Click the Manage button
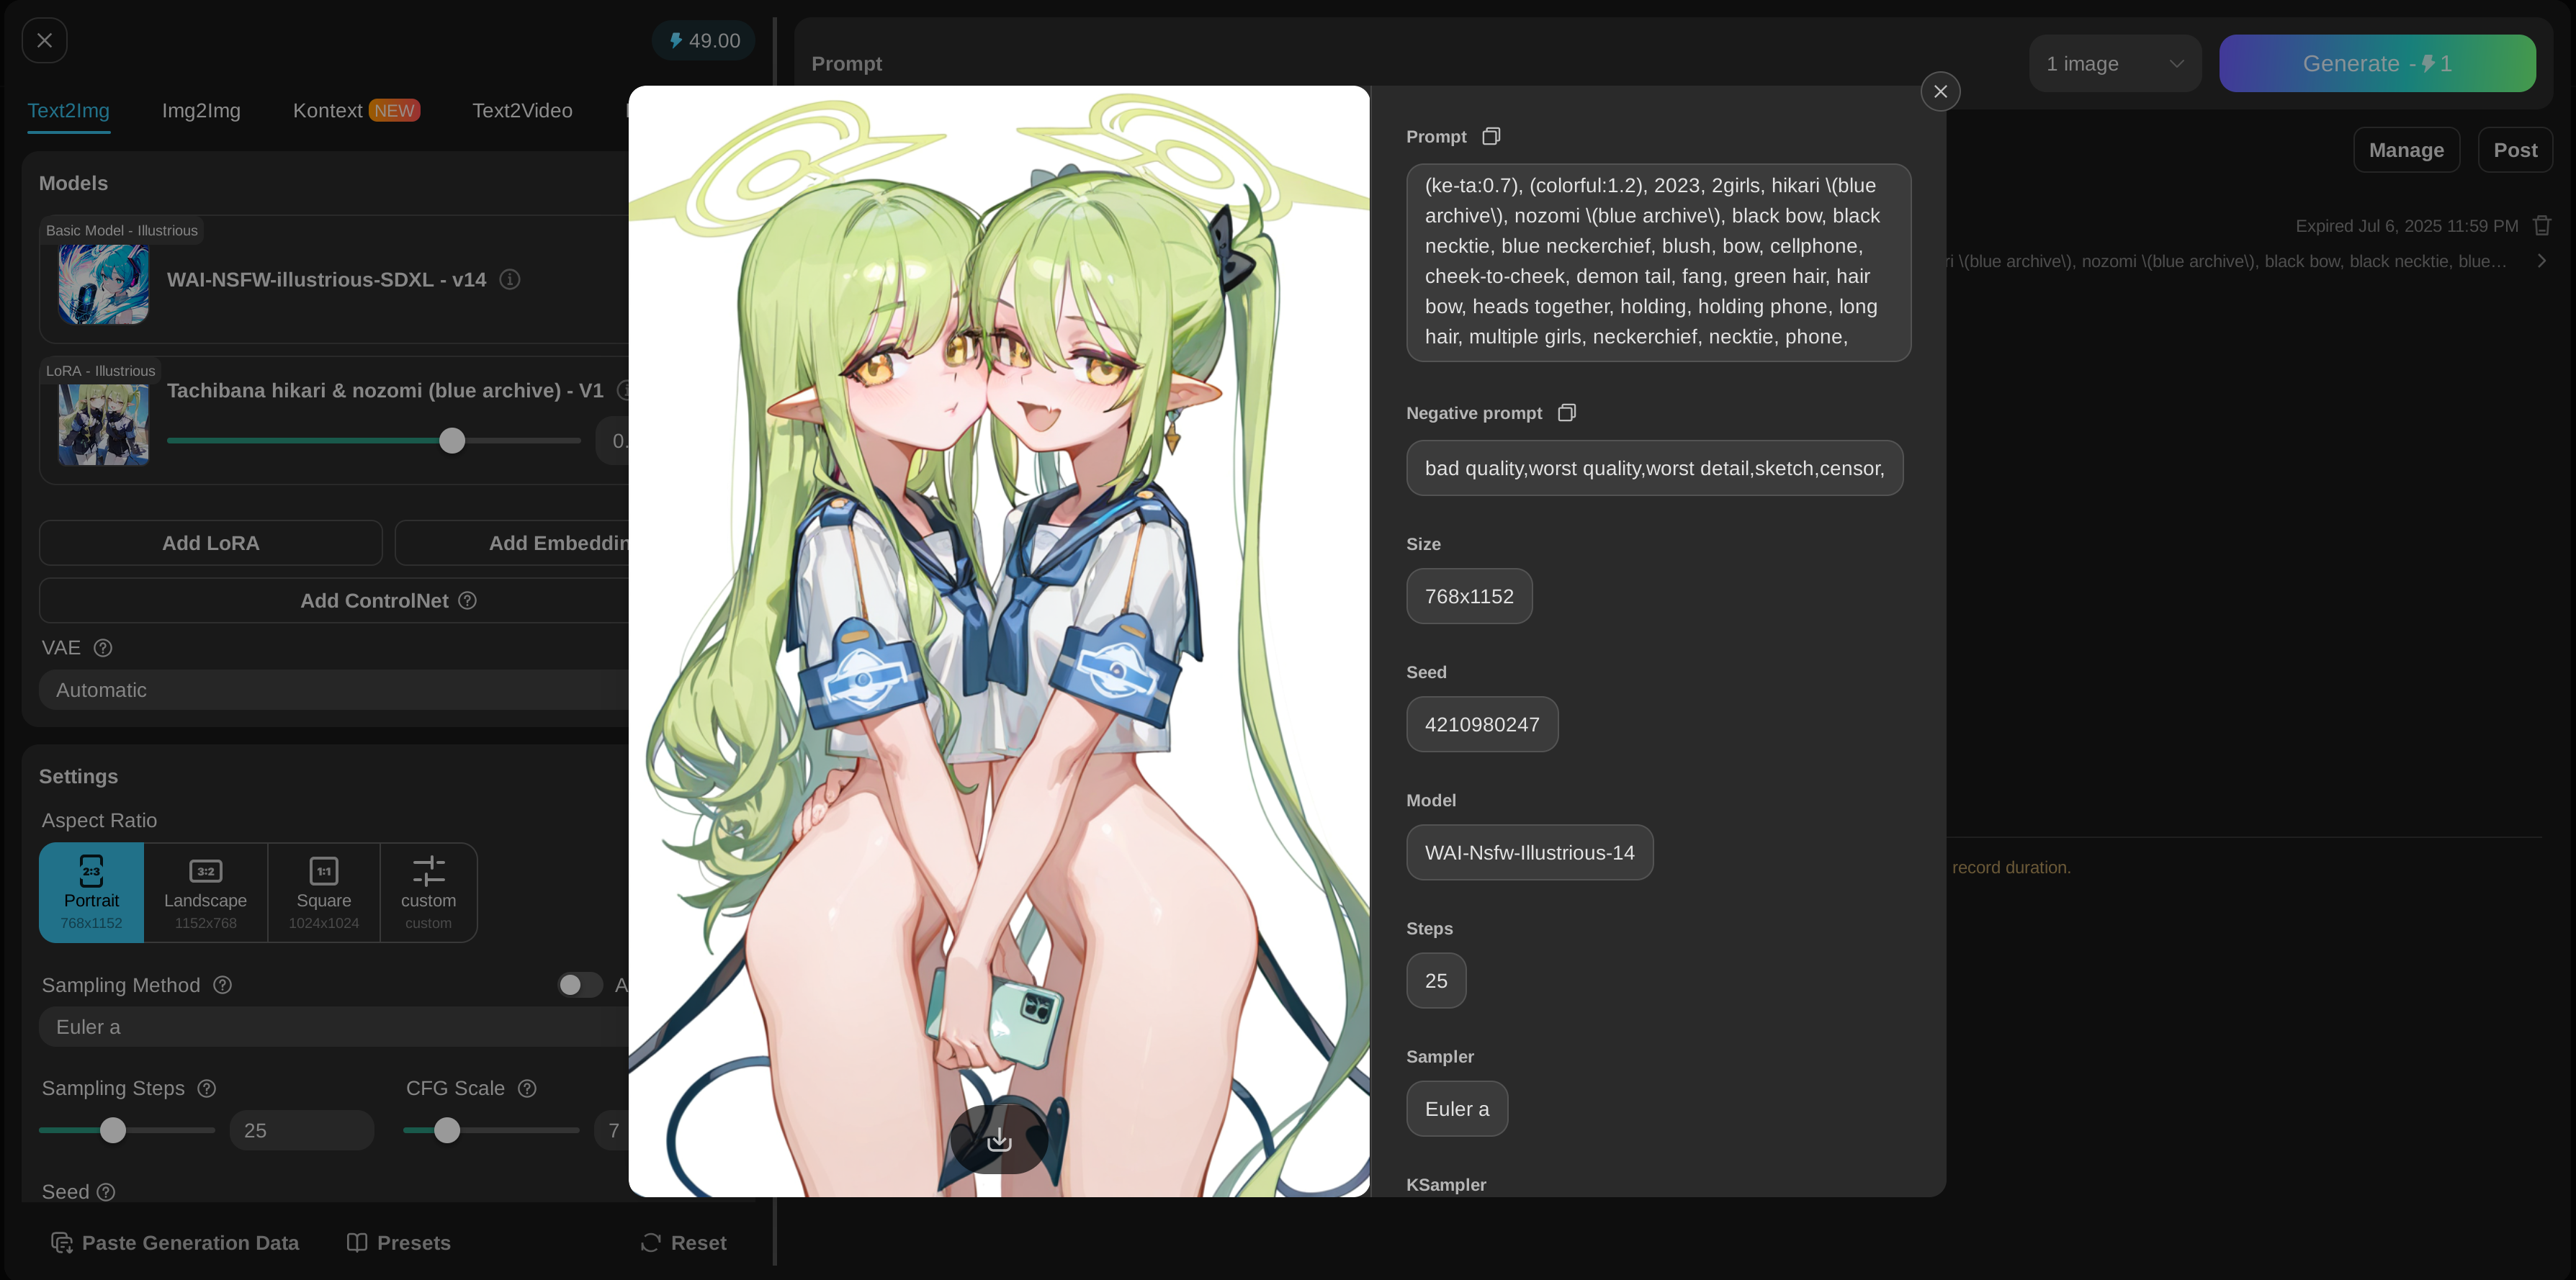The image size is (2576, 1280). tap(2406, 150)
